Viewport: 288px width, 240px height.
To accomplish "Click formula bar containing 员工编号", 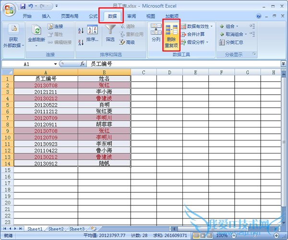I will click(x=184, y=64).
